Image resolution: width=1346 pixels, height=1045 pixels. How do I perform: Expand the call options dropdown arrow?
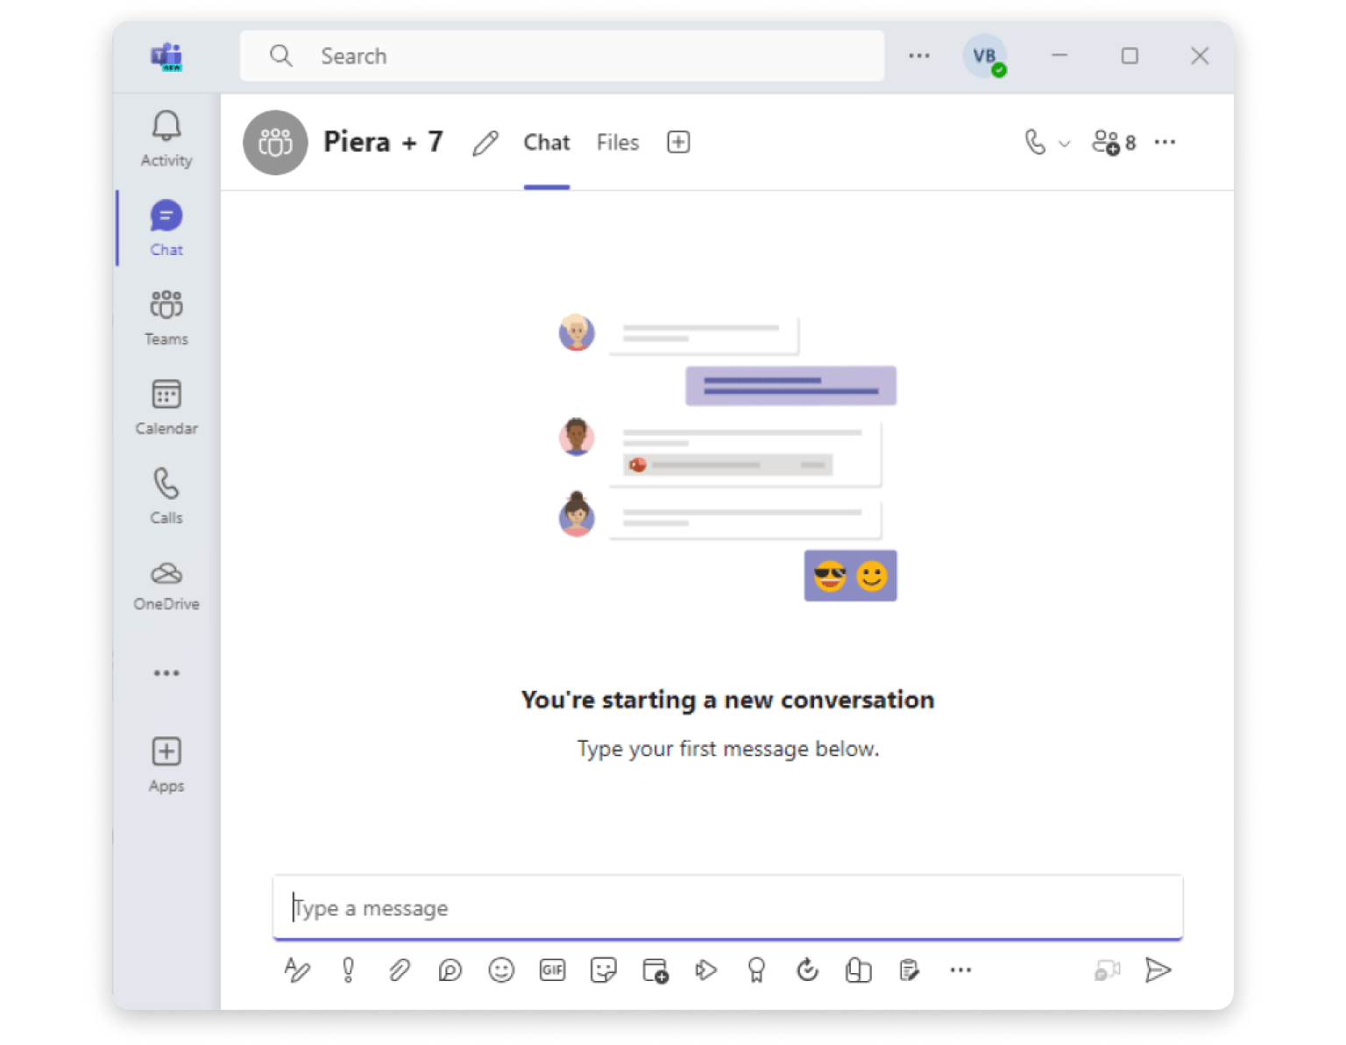1065,144
